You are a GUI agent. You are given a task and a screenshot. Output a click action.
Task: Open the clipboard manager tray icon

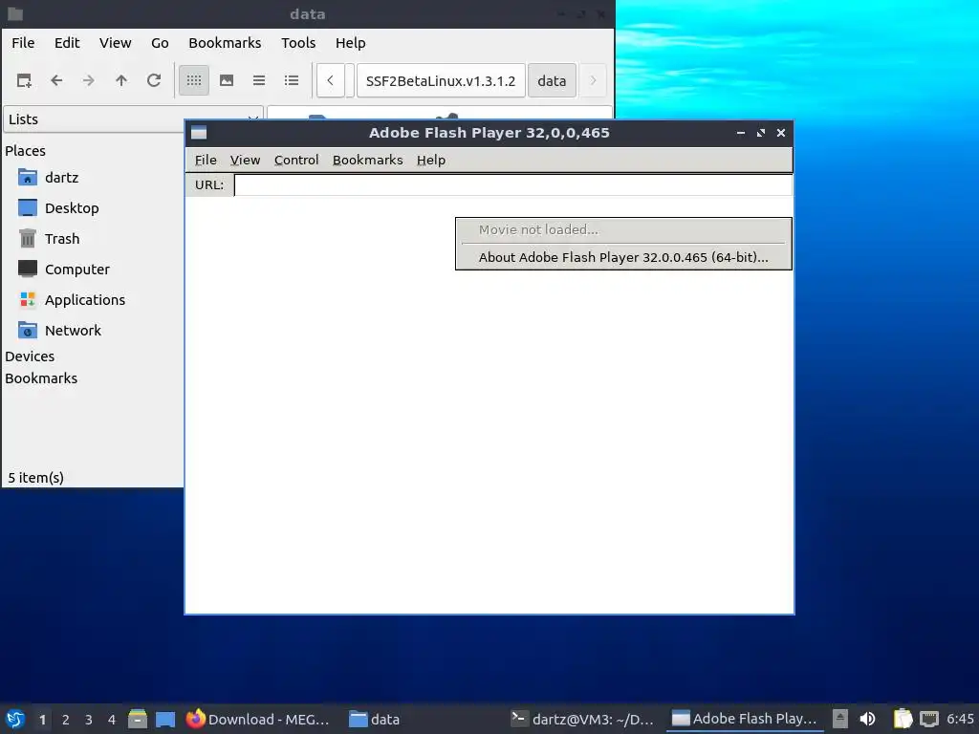[x=903, y=719]
